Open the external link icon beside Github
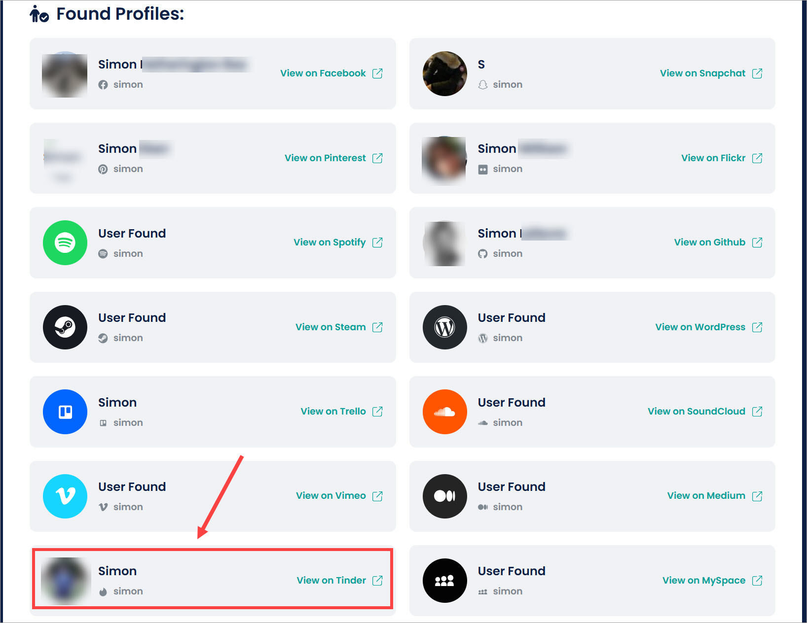The image size is (807, 623). (757, 242)
